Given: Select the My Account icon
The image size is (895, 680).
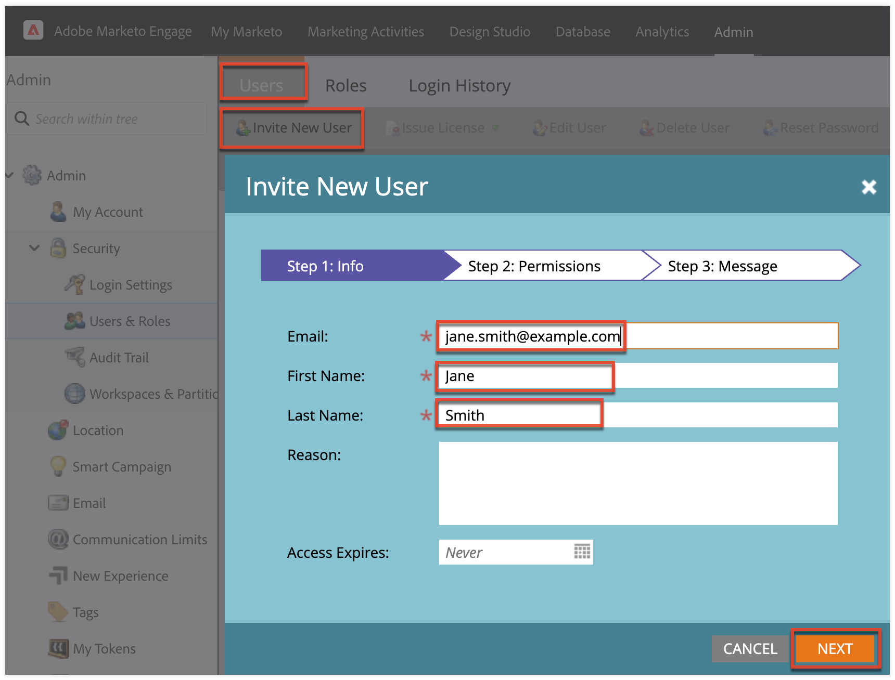Looking at the screenshot, I should pos(57,212).
